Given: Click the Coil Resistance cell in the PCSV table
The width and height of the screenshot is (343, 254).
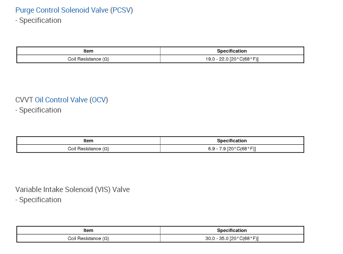Looking at the screenshot, I should [x=88, y=59].
